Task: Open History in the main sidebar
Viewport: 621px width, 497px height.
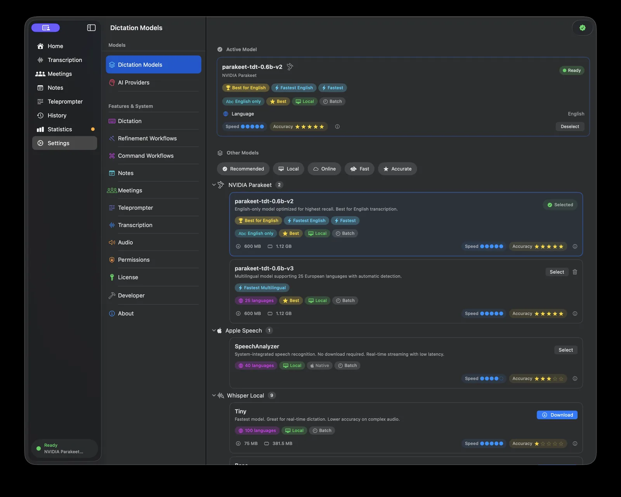Action: pyautogui.click(x=64, y=116)
